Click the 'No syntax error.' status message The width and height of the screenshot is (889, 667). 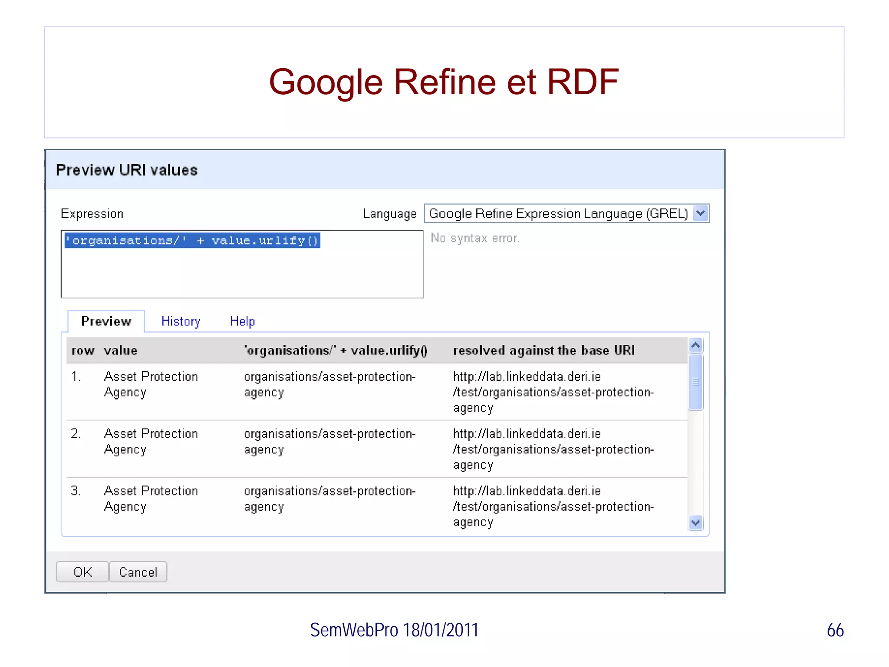pos(475,238)
